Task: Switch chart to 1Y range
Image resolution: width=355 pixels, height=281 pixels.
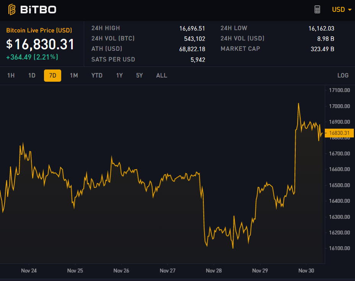Action: [119, 76]
